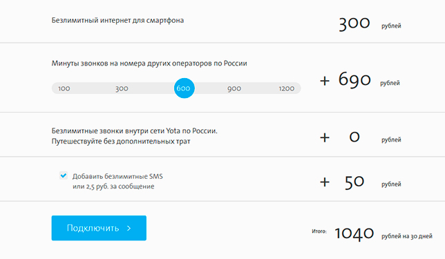Click the blue 600 slider handle

(x=184, y=88)
